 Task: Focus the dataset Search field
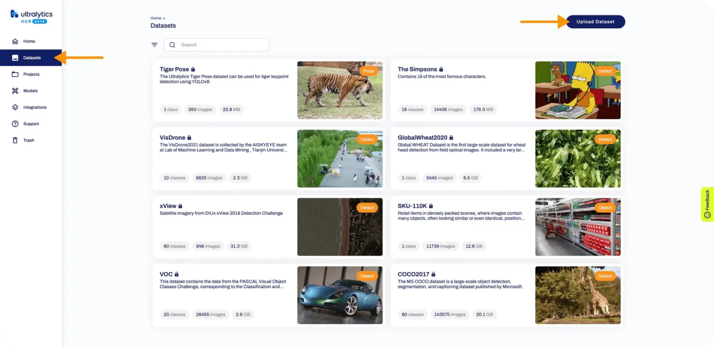[x=217, y=45]
